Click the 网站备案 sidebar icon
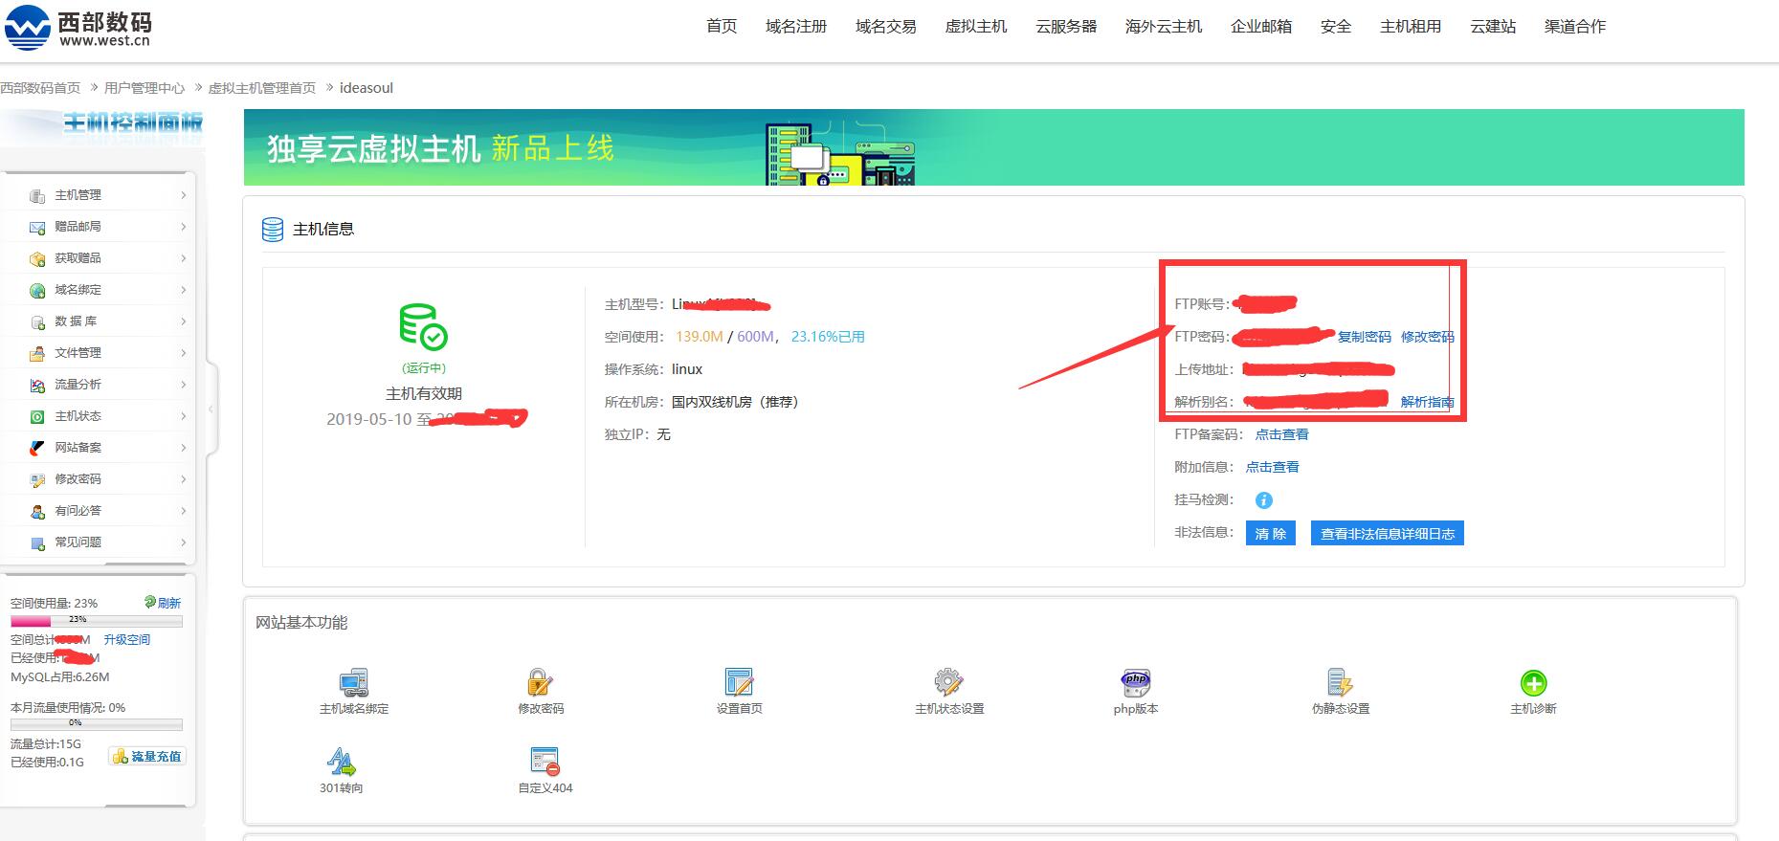 coord(37,448)
